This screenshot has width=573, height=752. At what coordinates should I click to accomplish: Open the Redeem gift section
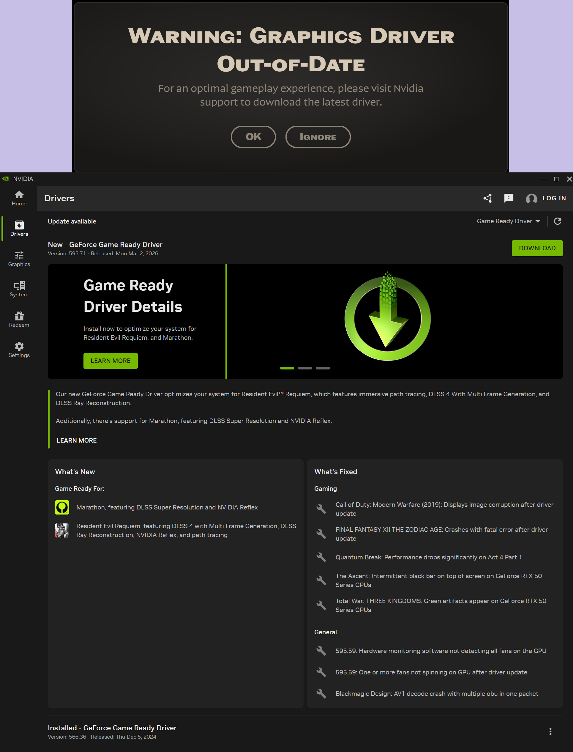pos(19,319)
